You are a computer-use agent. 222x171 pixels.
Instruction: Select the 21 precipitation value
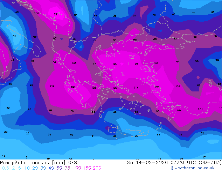pyautogui.click(x=182, y=158)
